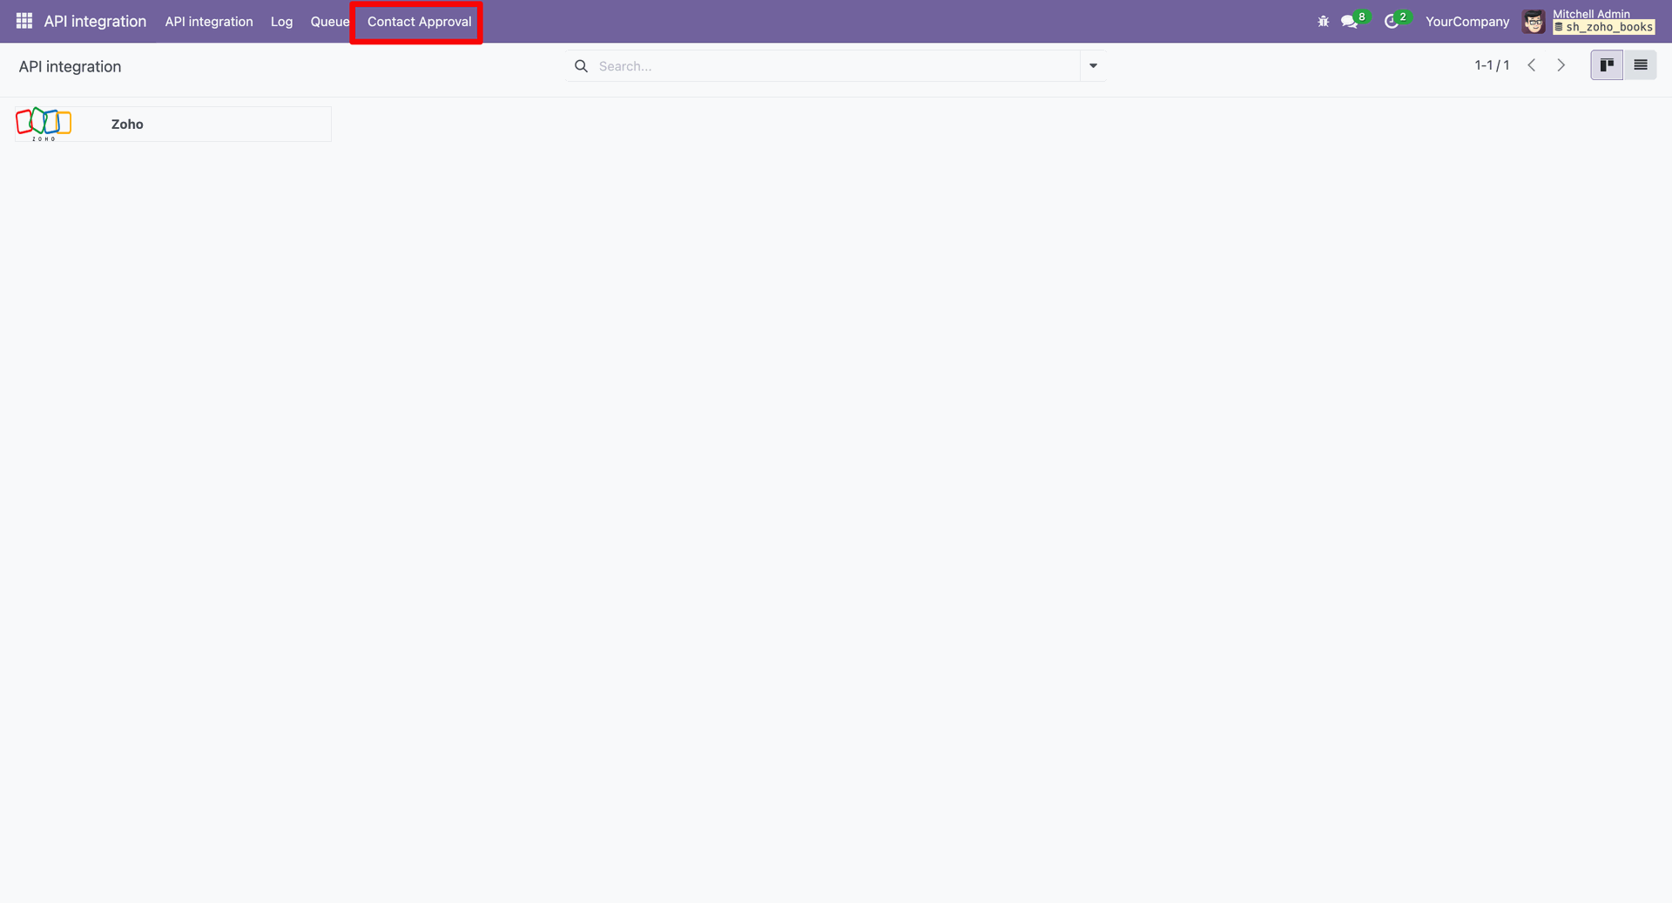The image size is (1672, 903).
Task: Open the Mitchell Admin user menu
Action: coord(1588,21)
